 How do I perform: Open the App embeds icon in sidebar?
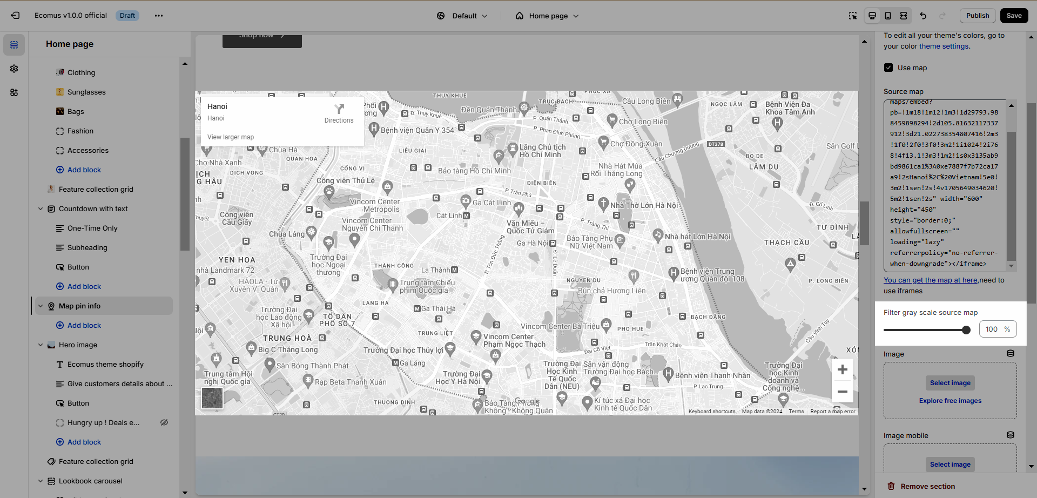[x=14, y=92]
